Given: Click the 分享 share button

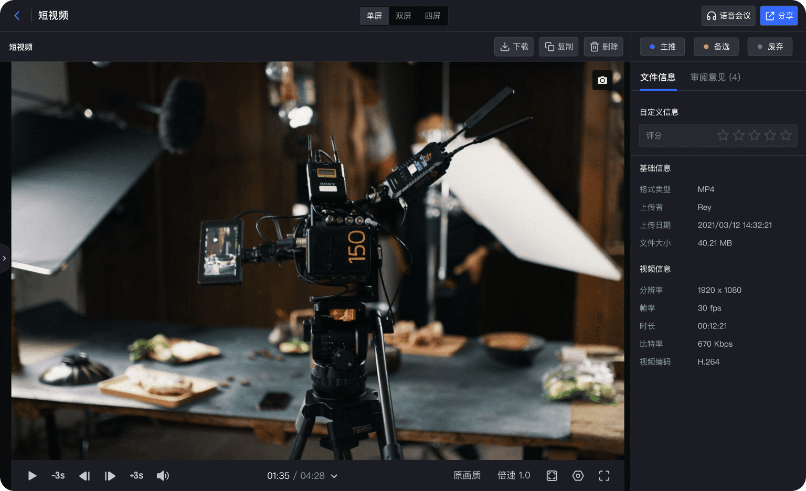Looking at the screenshot, I should click(779, 16).
